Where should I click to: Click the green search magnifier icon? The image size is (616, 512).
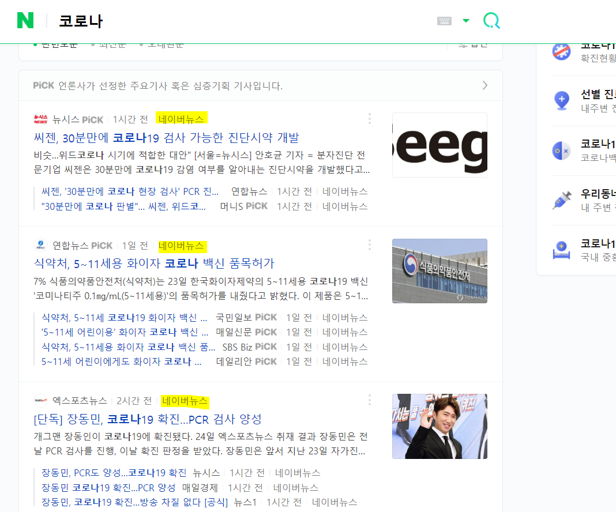[491, 20]
